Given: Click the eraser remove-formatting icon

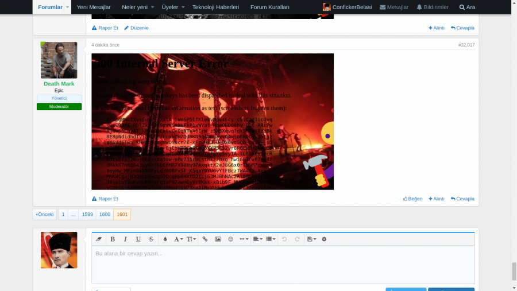Looking at the screenshot, I should tap(99, 239).
